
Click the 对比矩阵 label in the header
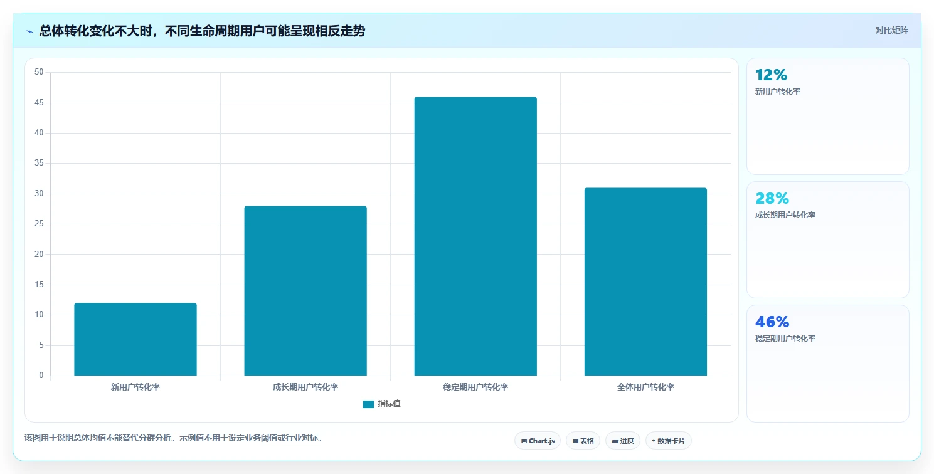click(x=891, y=30)
